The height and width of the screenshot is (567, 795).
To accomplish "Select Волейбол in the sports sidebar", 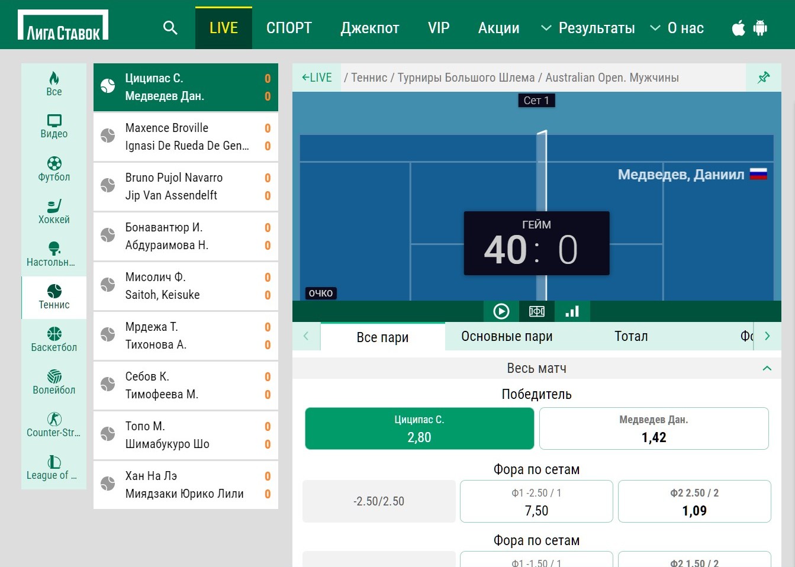I will point(54,382).
